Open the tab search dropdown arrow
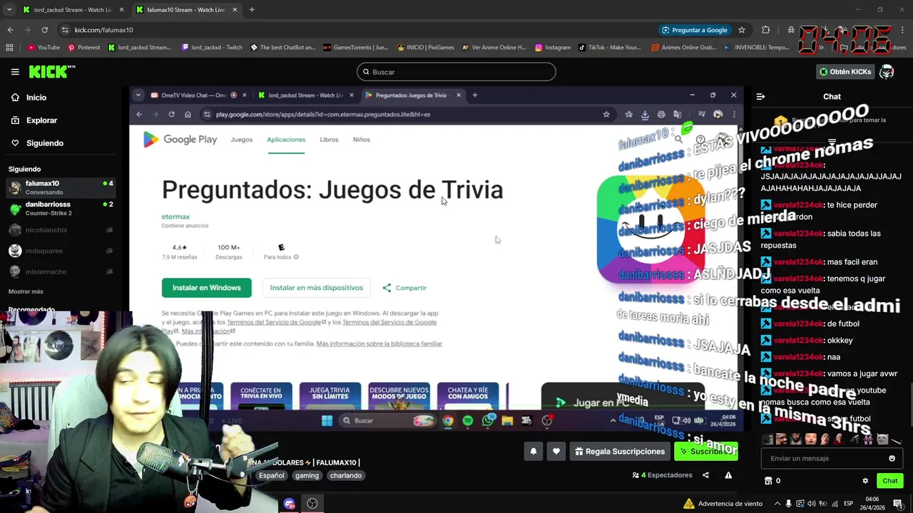This screenshot has width=913, height=513. coord(9,10)
